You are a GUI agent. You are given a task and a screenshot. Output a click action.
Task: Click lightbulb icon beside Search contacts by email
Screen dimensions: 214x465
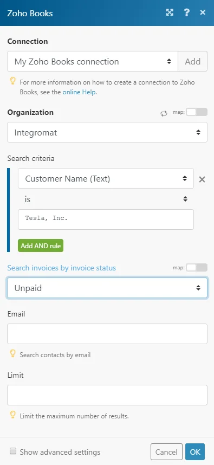13,353
